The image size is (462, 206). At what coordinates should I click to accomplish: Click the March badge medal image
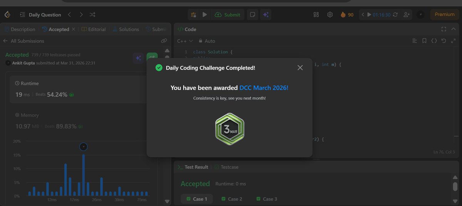coord(229,129)
